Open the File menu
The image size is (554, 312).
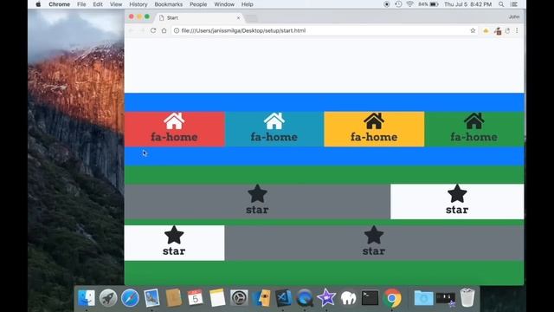[81, 4]
